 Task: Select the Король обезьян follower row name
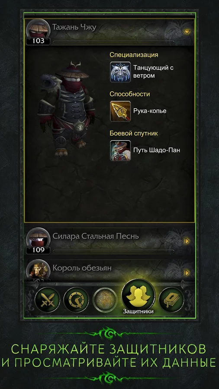pyautogui.click(x=82, y=268)
